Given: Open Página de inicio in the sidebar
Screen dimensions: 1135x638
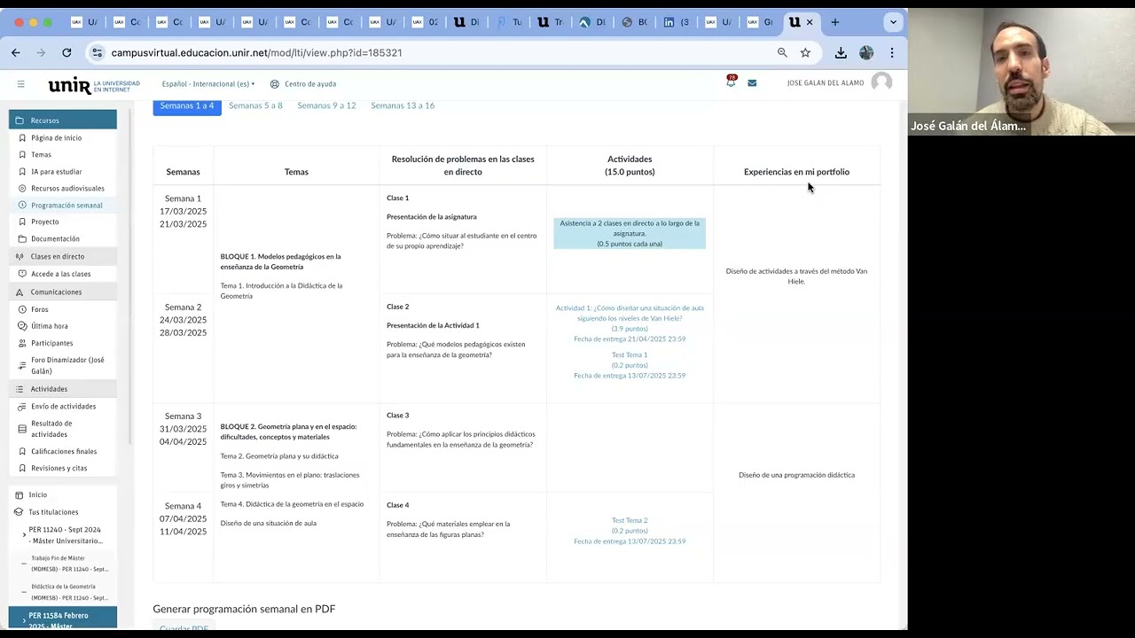Looking at the screenshot, I should (x=56, y=138).
